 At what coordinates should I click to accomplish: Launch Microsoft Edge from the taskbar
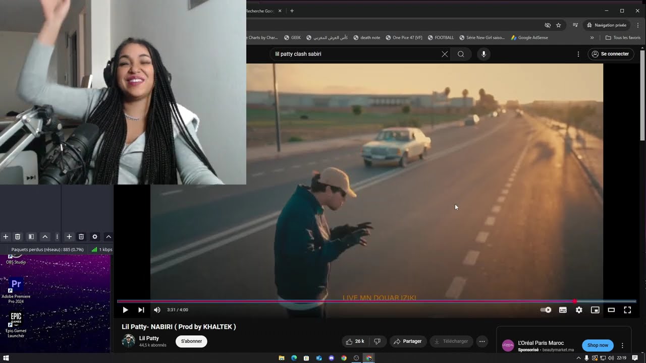pyautogui.click(x=294, y=358)
